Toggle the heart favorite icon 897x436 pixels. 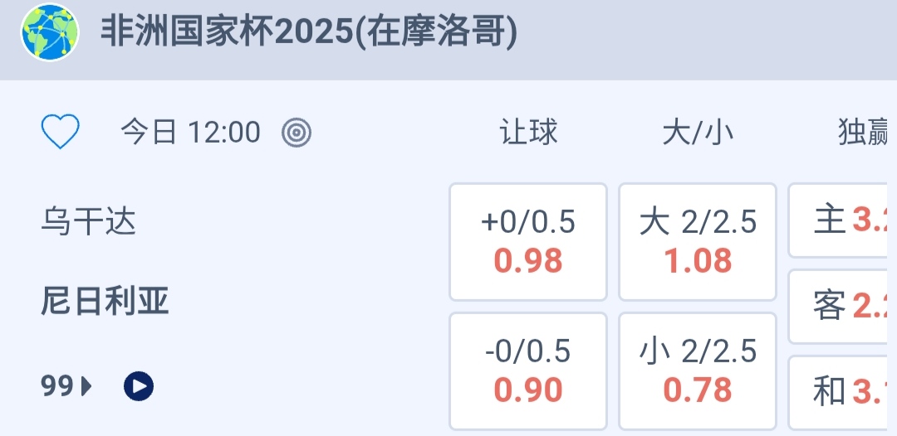point(61,132)
